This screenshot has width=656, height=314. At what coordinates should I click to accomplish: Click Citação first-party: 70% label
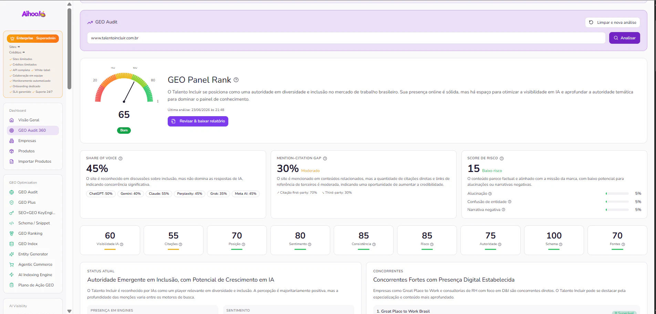point(297,193)
